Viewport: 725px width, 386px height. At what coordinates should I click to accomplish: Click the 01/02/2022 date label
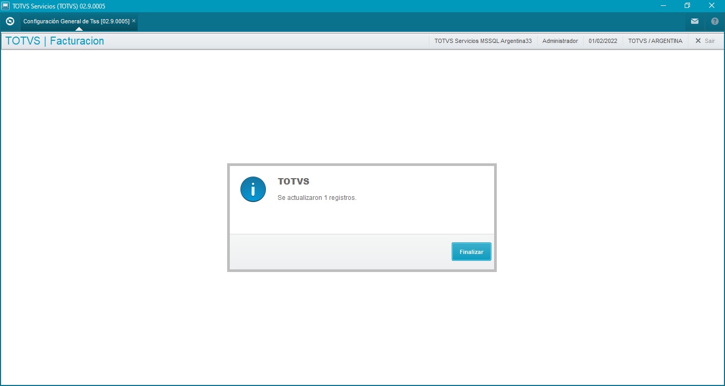tap(603, 41)
